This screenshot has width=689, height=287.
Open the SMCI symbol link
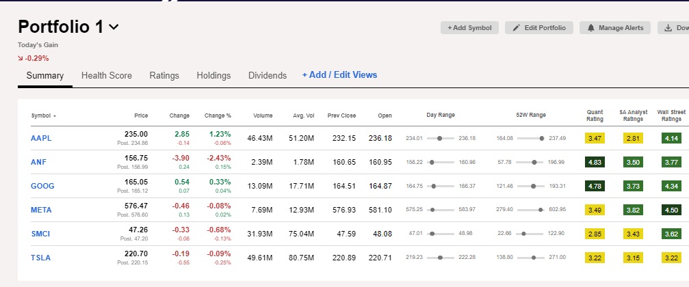tap(40, 234)
